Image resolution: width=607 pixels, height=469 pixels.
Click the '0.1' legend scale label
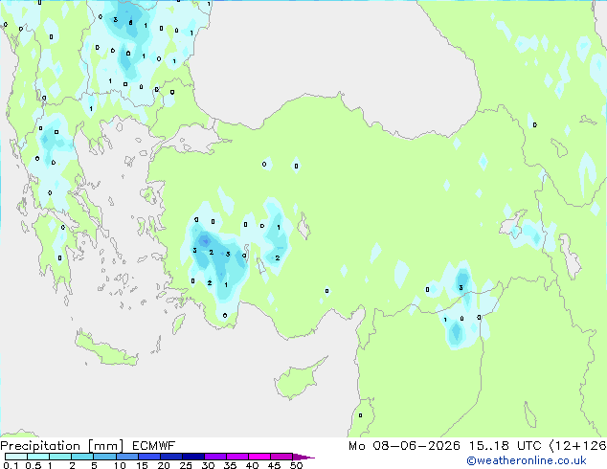click(11, 465)
